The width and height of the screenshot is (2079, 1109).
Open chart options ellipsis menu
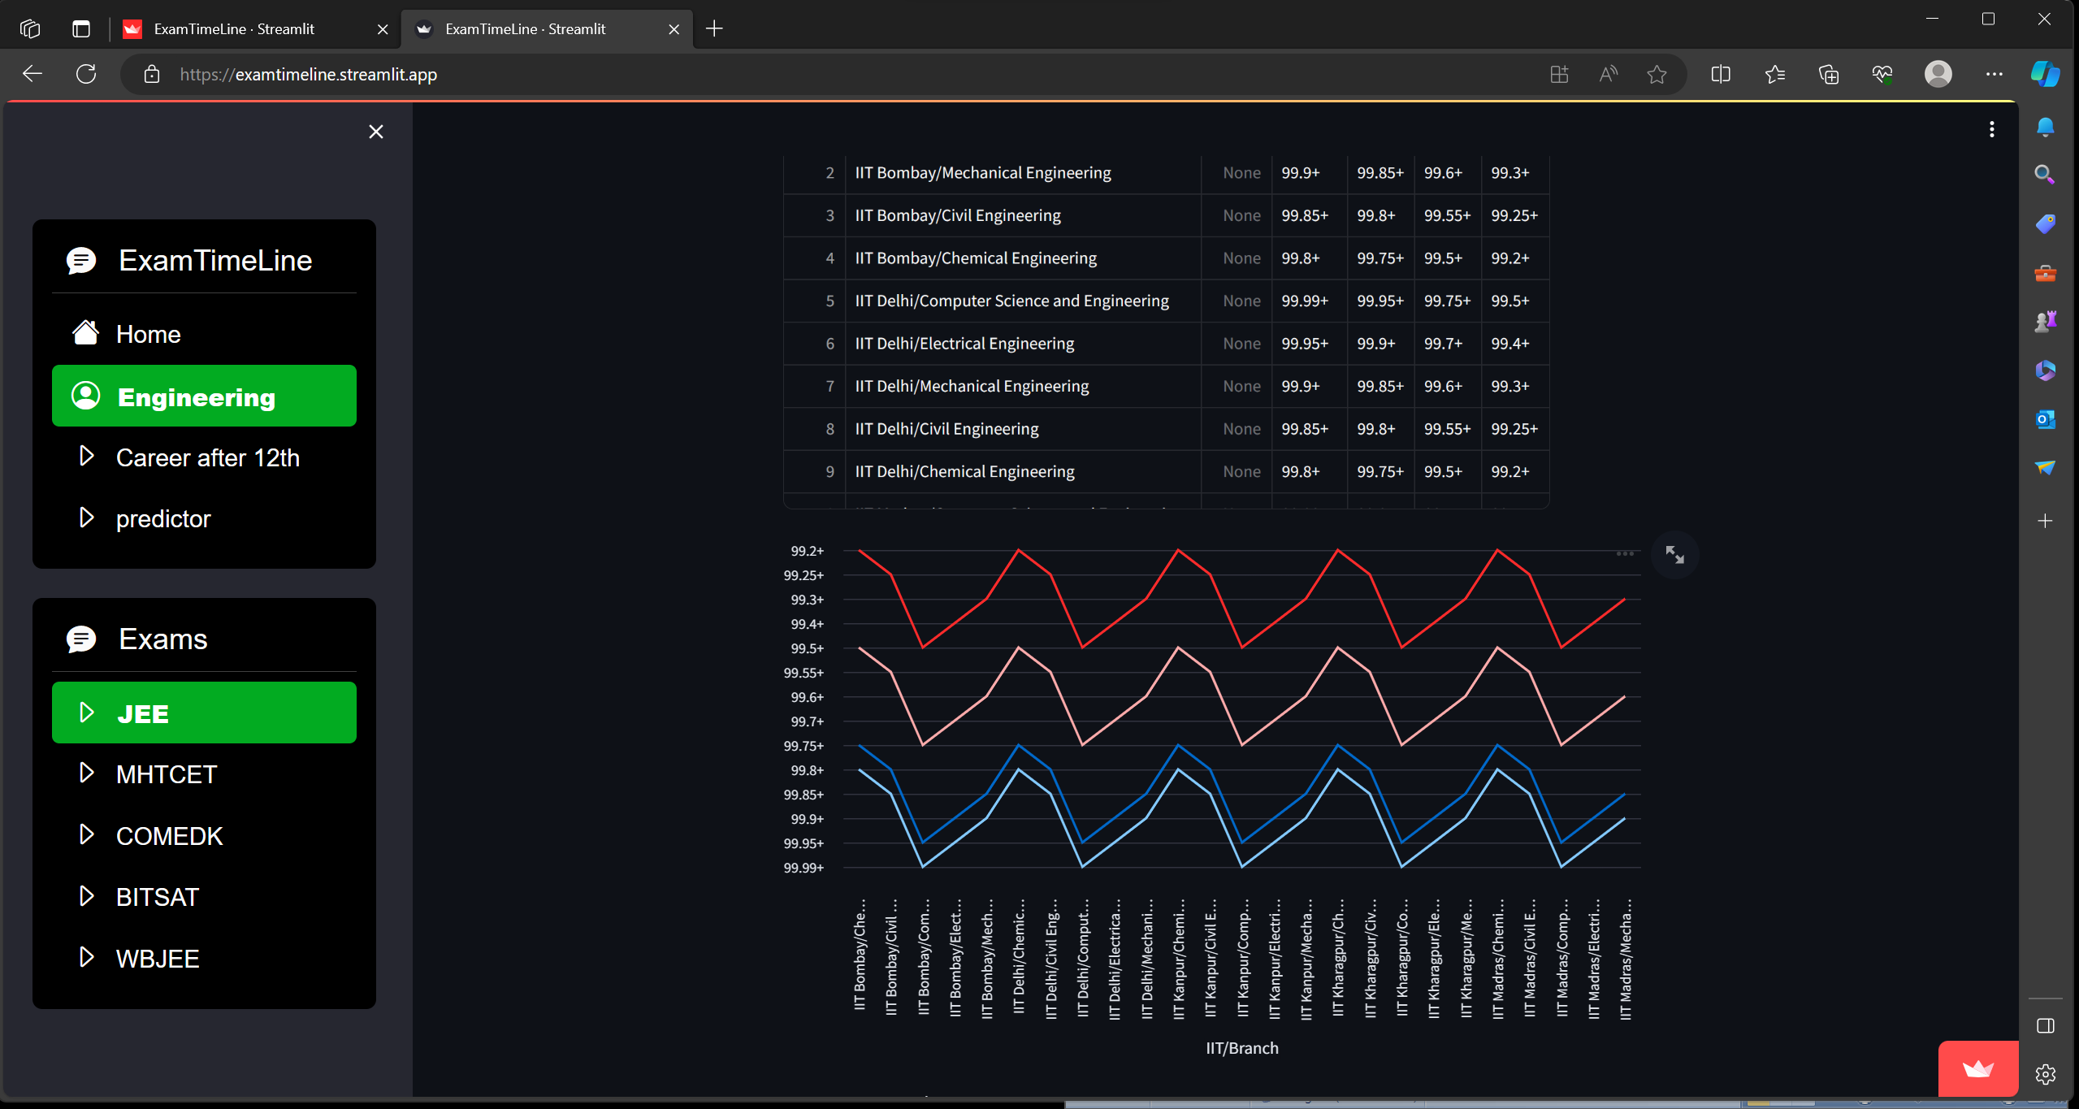(x=1625, y=553)
